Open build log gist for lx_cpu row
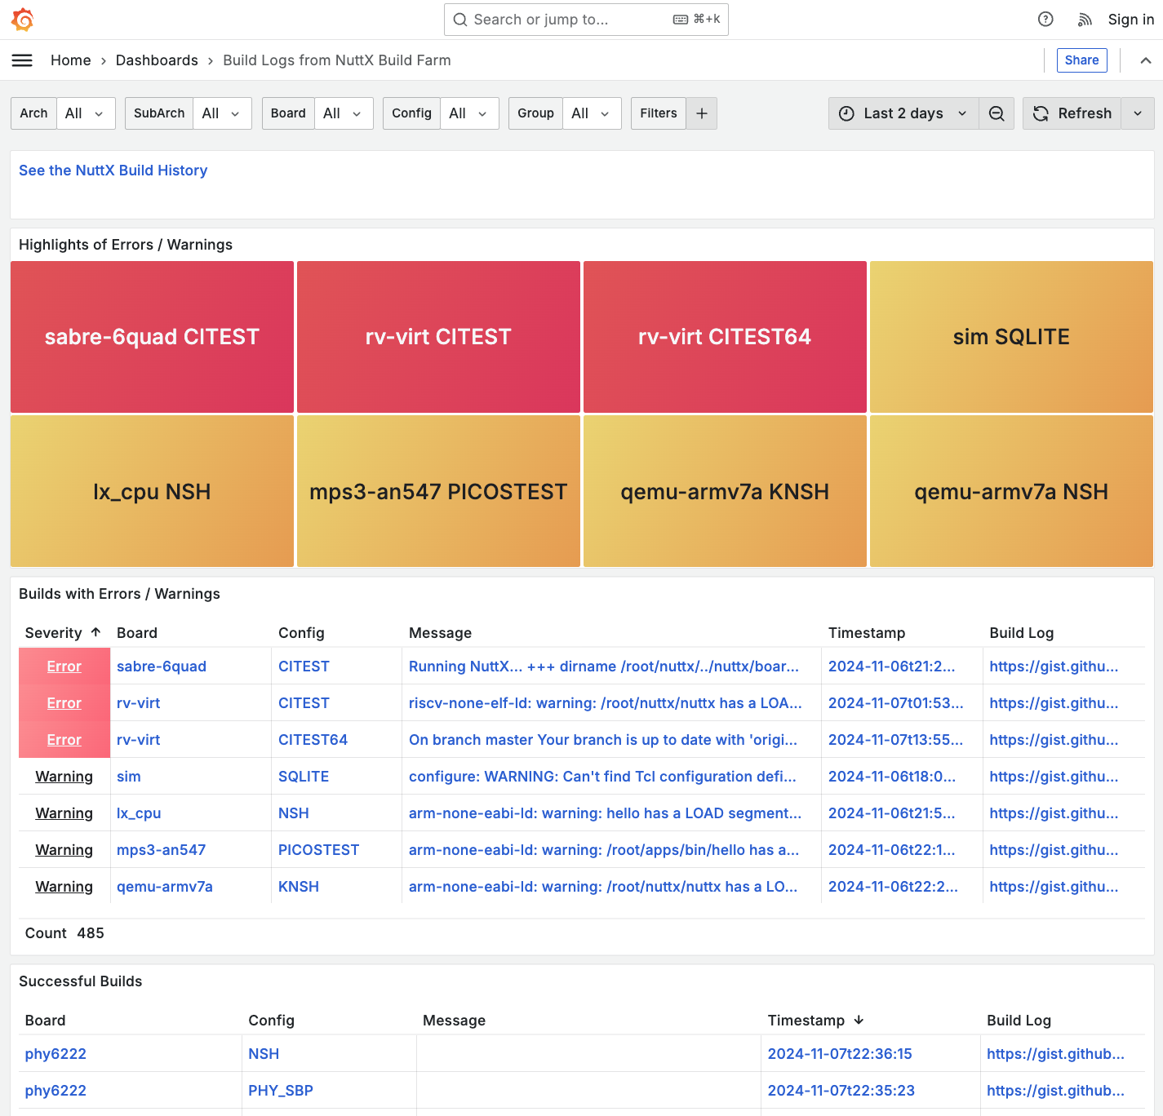 (1054, 813)
